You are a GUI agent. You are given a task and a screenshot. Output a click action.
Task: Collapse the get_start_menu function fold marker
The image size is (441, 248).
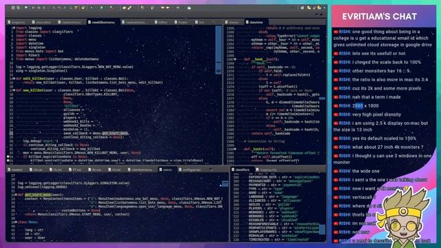coord(16,194)
